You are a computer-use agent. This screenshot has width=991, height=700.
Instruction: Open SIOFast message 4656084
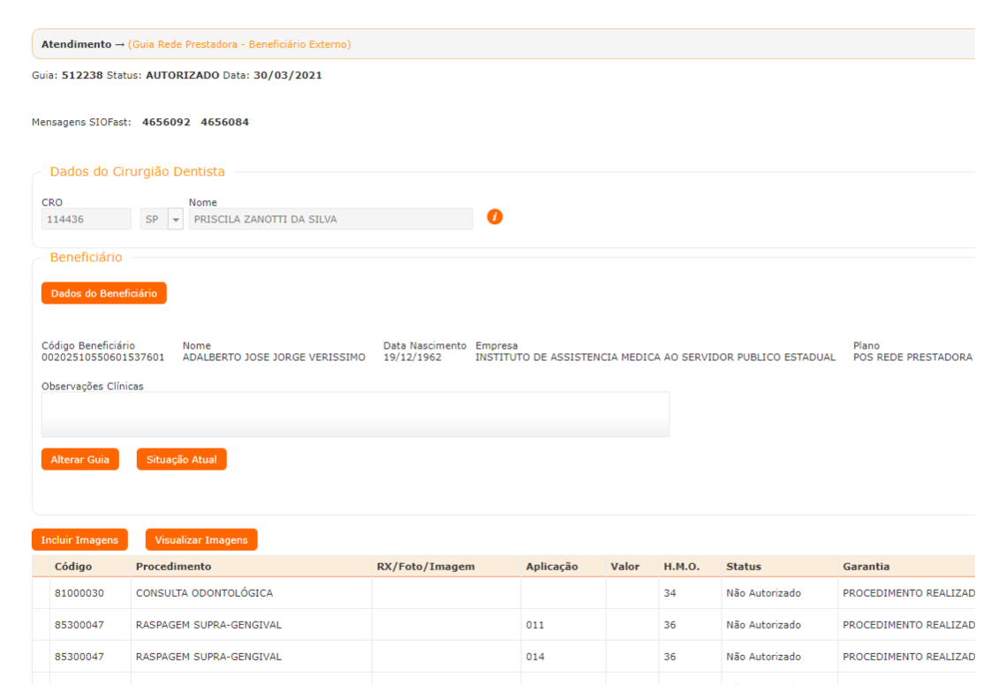click(224, 123)
